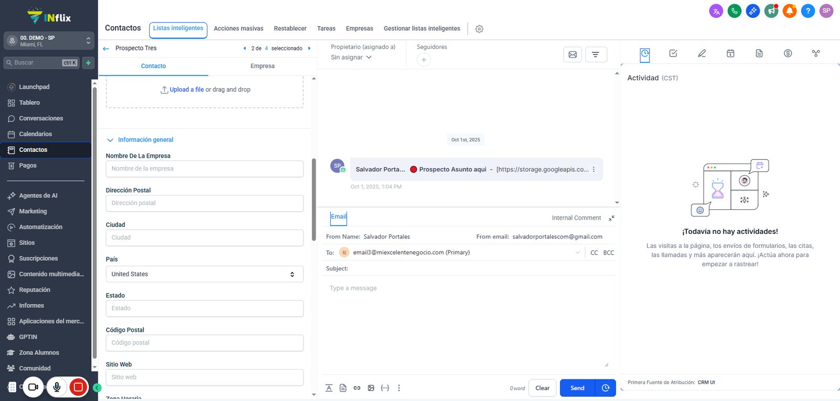Open the País United States dropdown
Image resolution: width=840 pixels, height=401 pixels.
click(205, 274)
